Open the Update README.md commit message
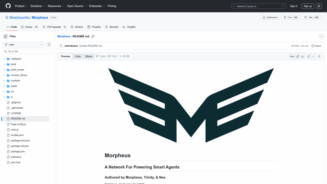The width and height of the screenshot is (327, 184). (x=90, y=46)
